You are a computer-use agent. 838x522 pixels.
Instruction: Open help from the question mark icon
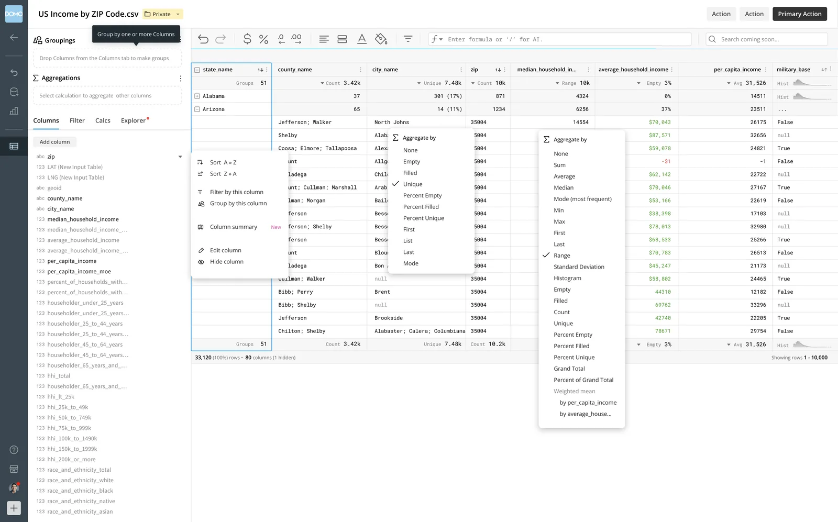tap(14, 450)
